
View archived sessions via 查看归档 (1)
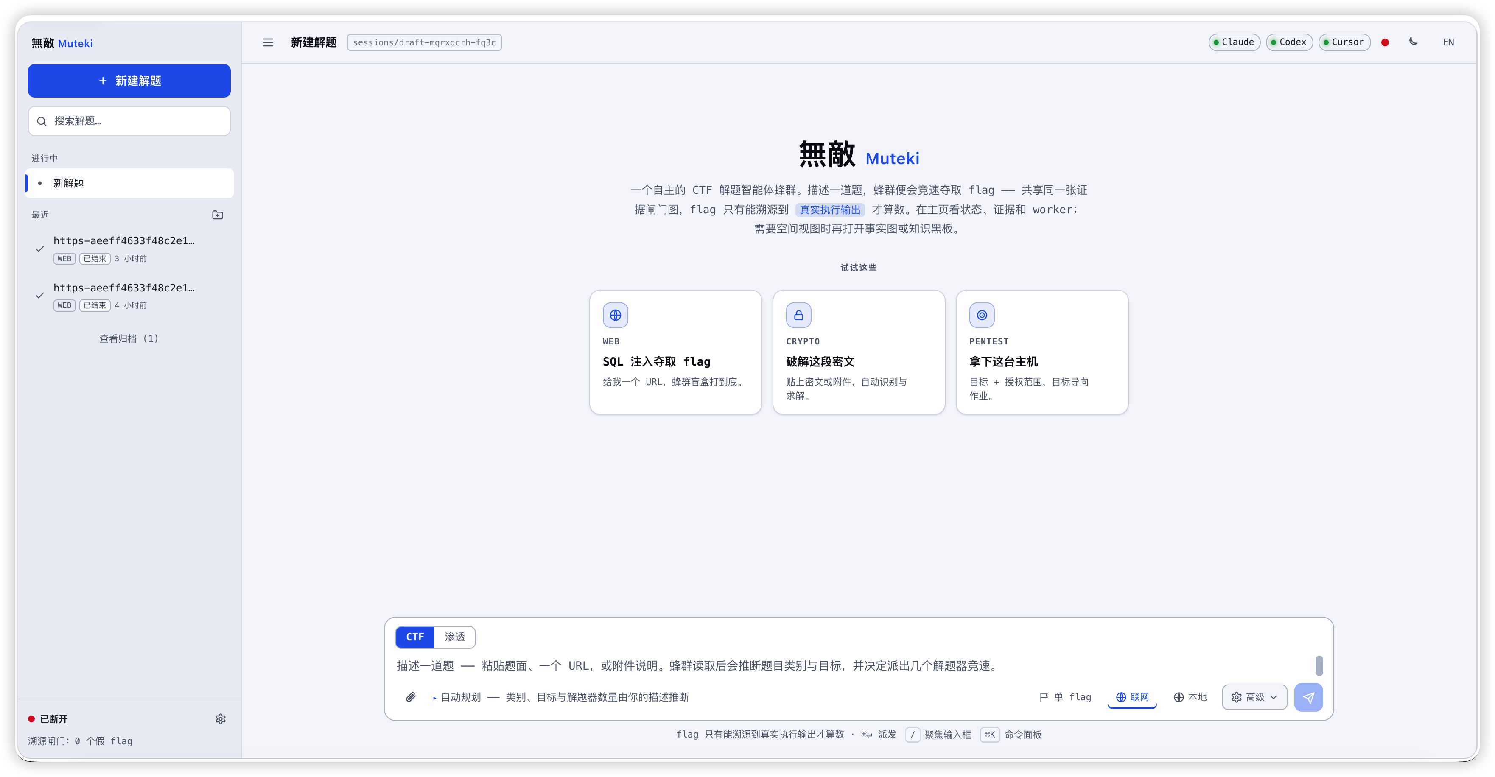coord(129,338)
